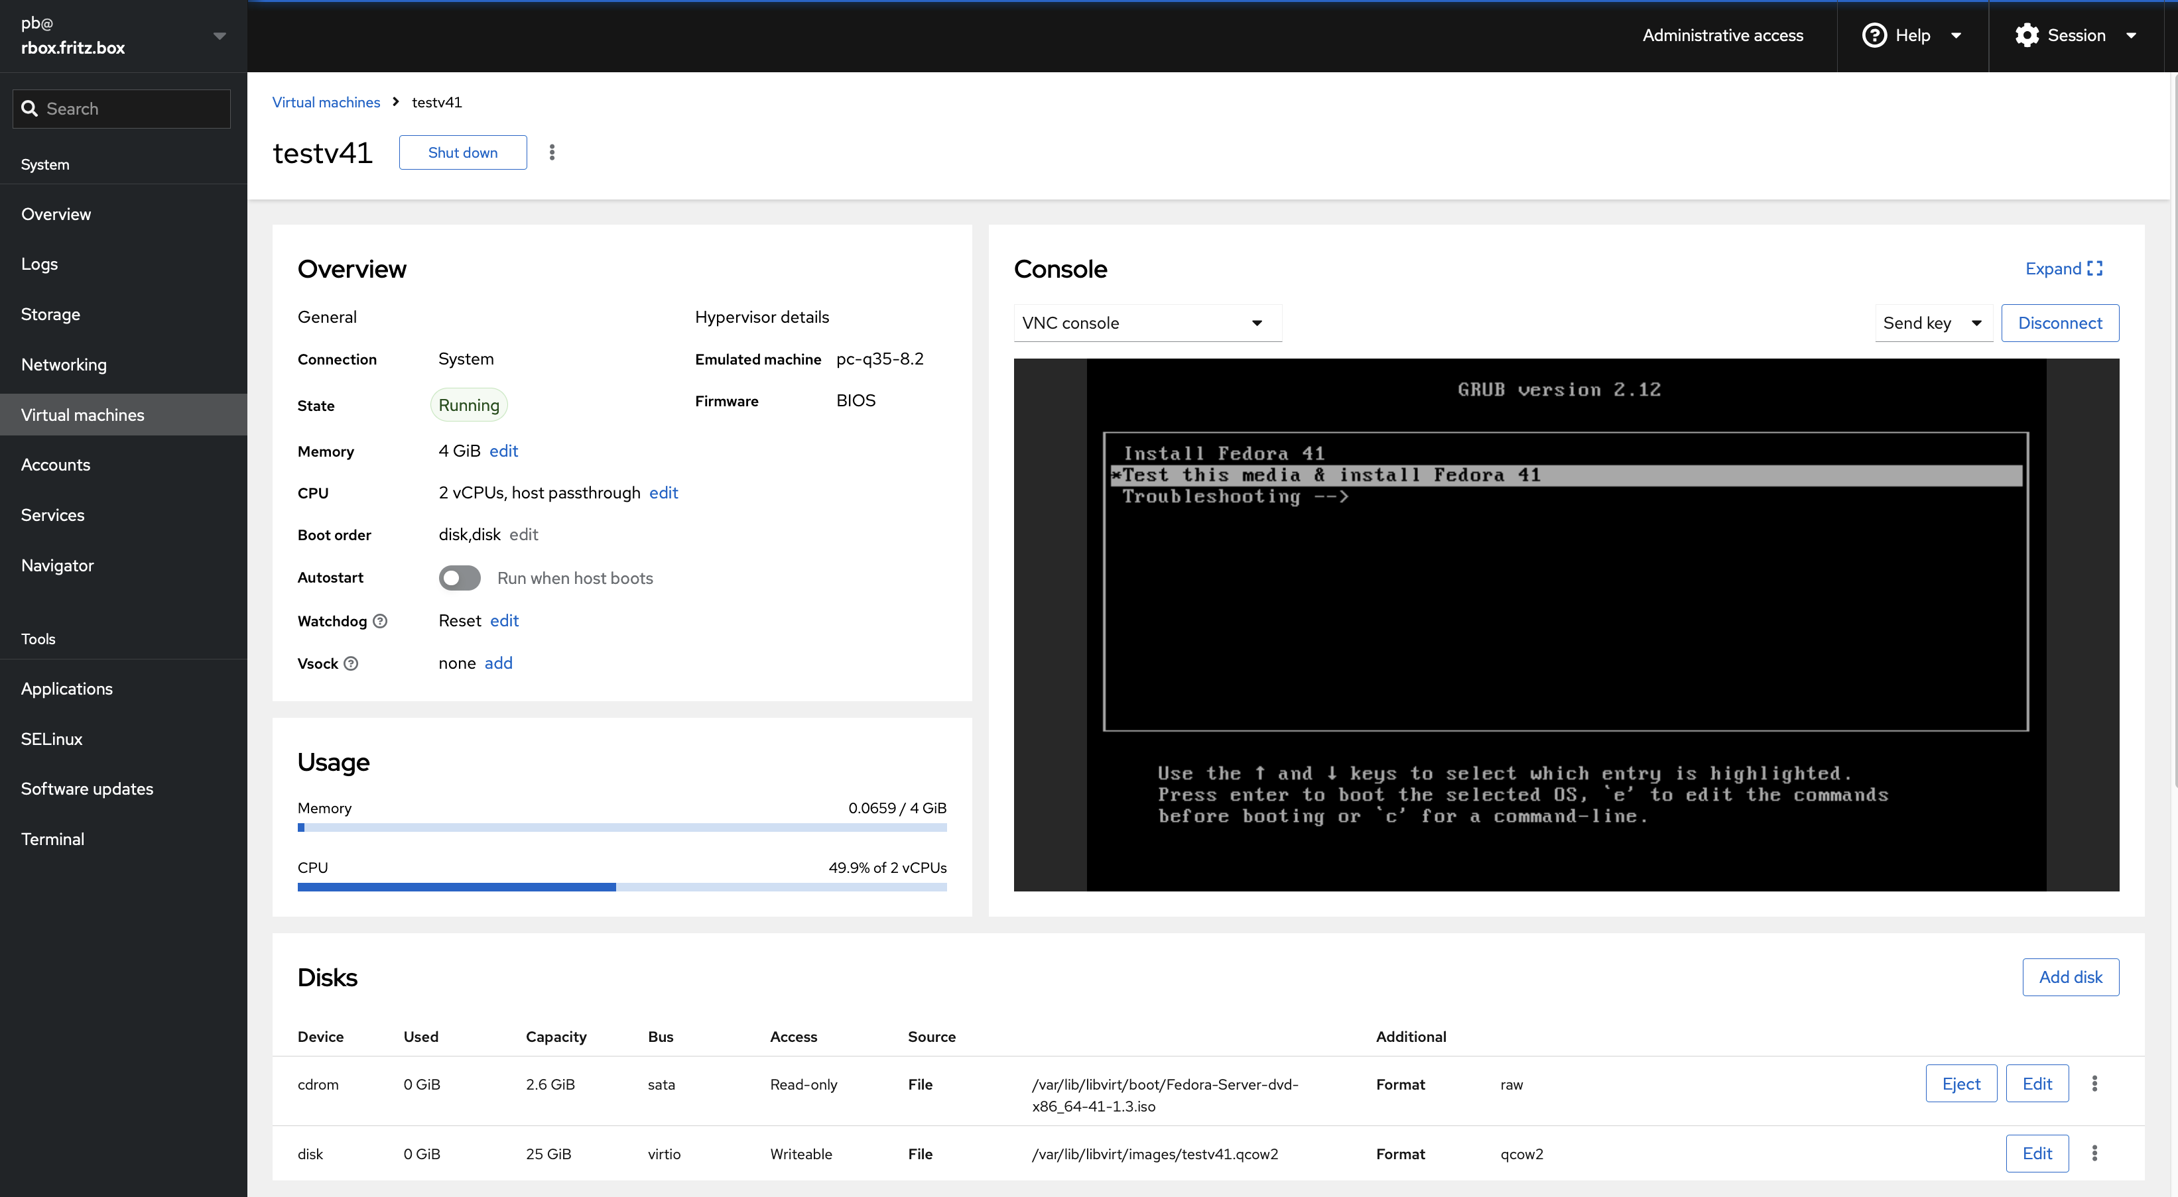Click the 25 GiB capacity cell
This screenshot has height=1197, width=2178.
point(548,1155)
